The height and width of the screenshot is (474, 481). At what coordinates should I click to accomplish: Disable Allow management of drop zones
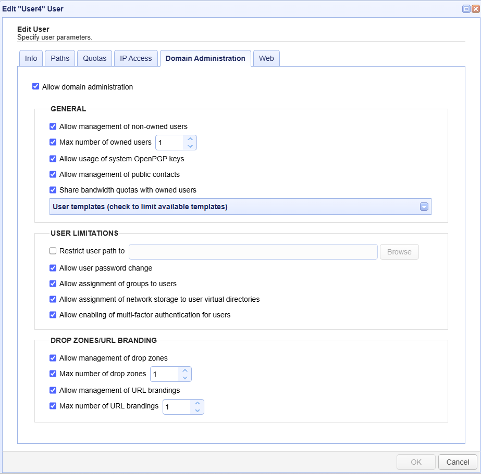click(x=53, y=358)
